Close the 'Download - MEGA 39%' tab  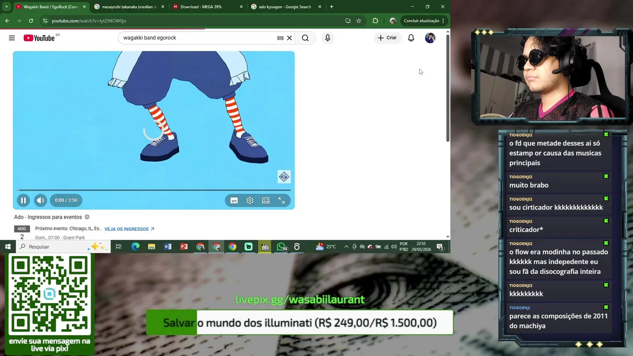[241, 7]
